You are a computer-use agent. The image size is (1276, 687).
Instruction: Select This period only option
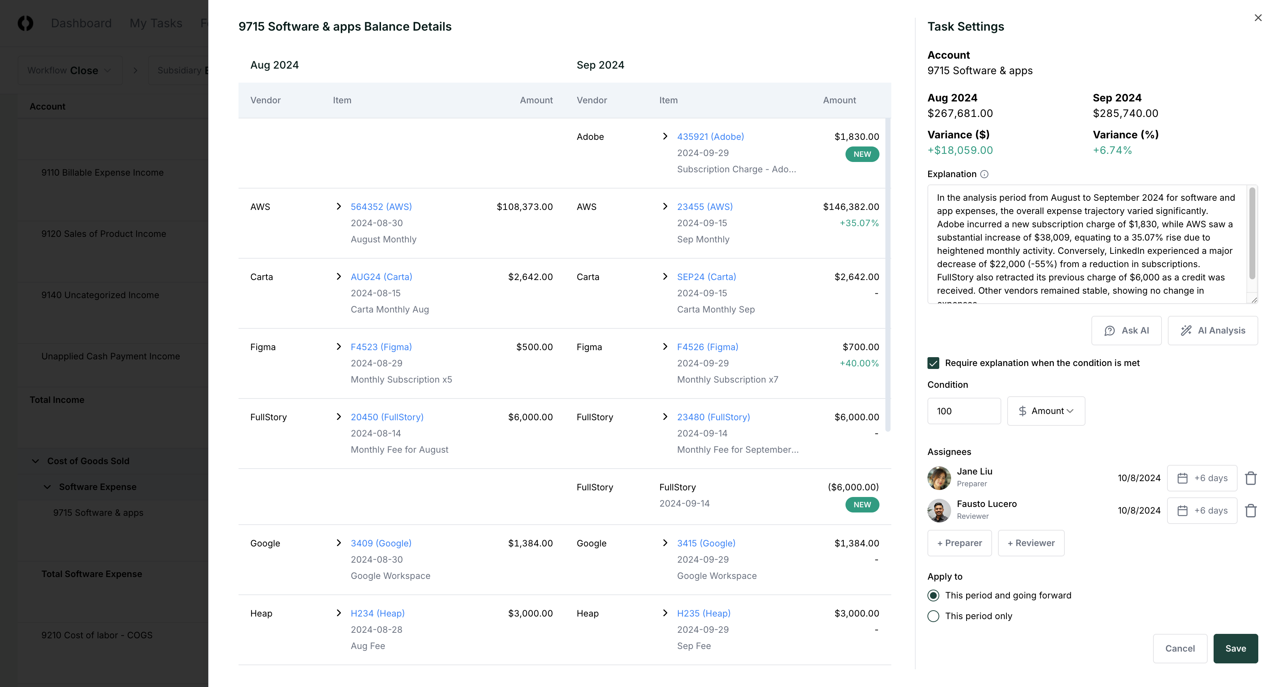pyautogui.click(x=933, y=616)
